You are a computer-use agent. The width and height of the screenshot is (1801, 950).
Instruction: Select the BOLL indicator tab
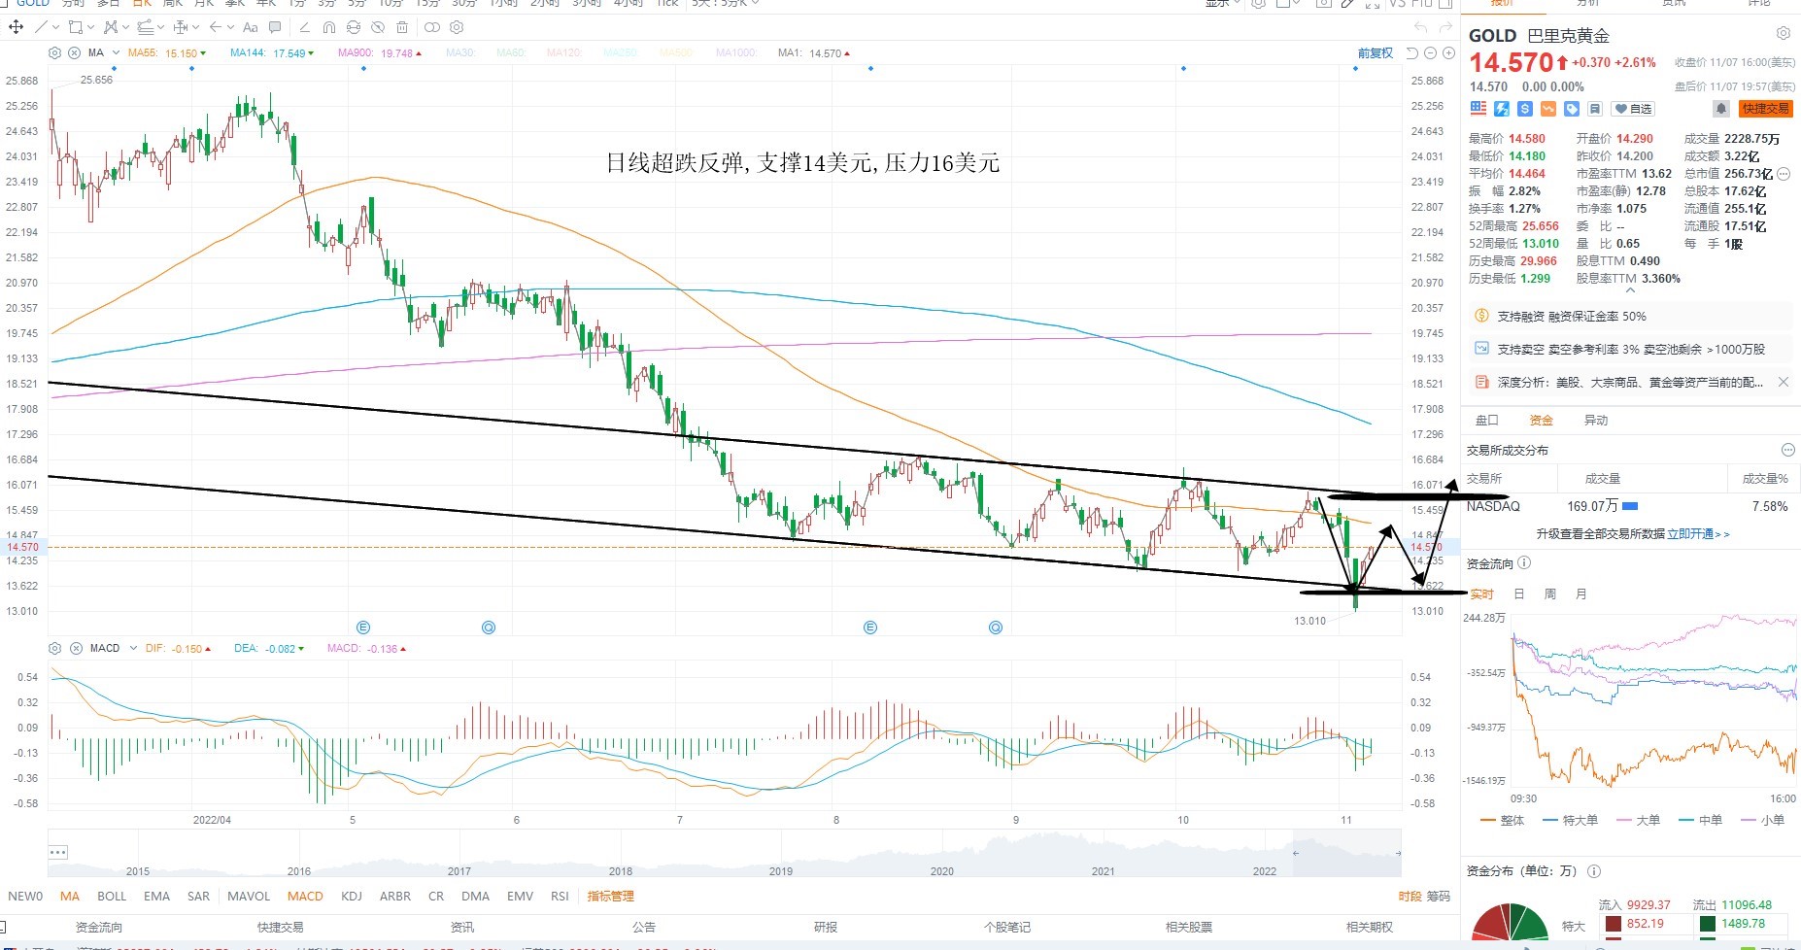coord(112,896)
